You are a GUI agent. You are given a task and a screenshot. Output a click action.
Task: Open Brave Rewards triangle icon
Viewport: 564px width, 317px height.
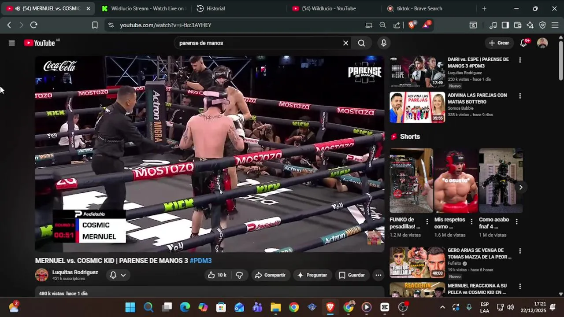[x=426, y=25]
